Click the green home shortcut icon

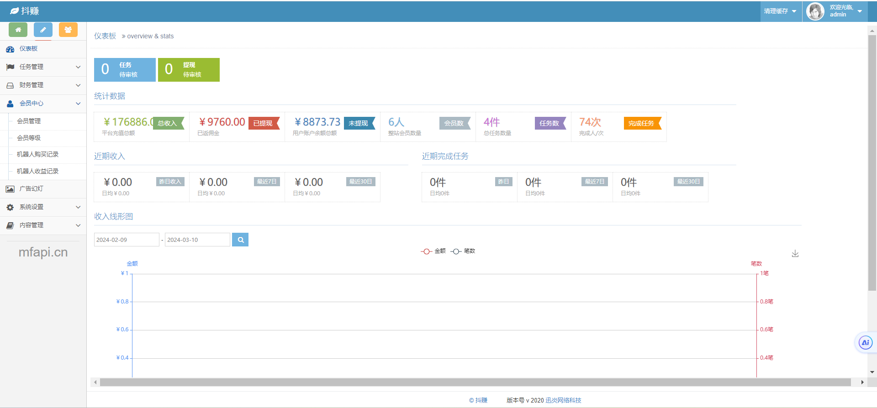tap(18, 30)
